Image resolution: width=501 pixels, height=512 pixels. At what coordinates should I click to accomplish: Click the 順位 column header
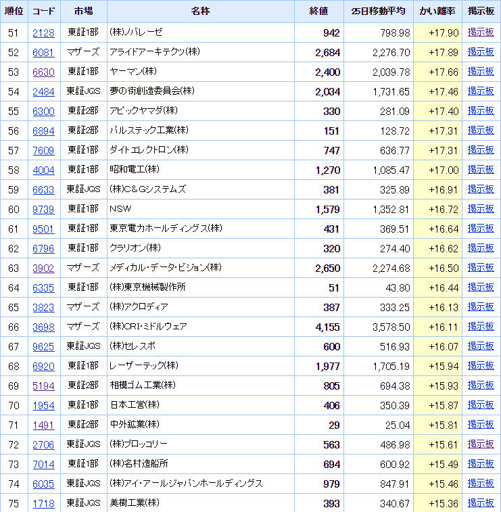coord(14,11)
